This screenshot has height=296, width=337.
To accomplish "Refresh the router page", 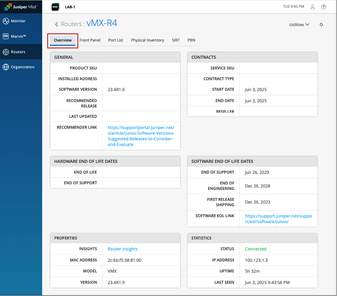I will point(321,25).
